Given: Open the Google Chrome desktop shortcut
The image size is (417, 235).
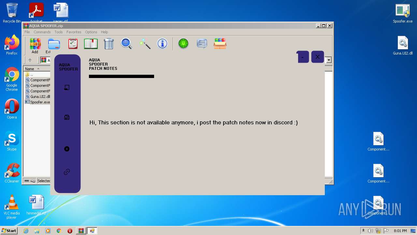Looking at the screenshot, I should 12,79.
